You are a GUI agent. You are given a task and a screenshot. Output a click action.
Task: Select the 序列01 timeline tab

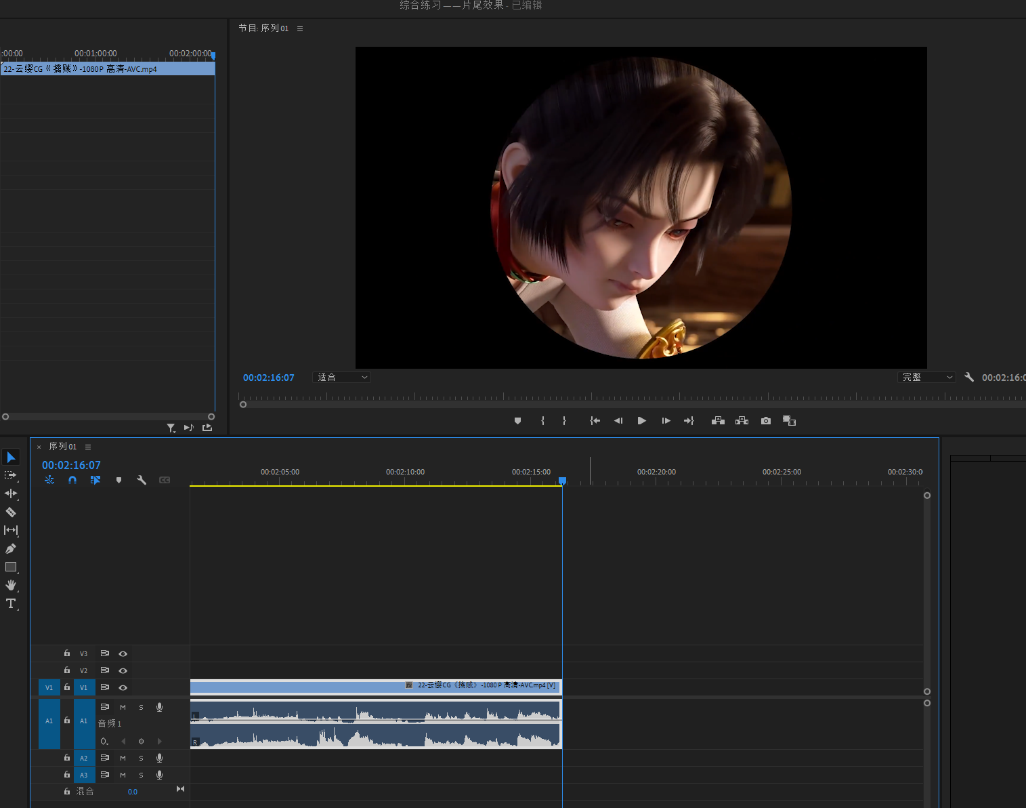pos(63,447)
